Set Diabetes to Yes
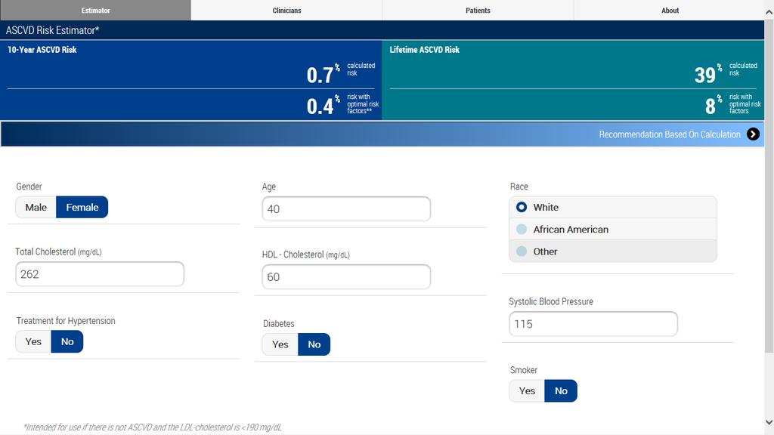 280,344
